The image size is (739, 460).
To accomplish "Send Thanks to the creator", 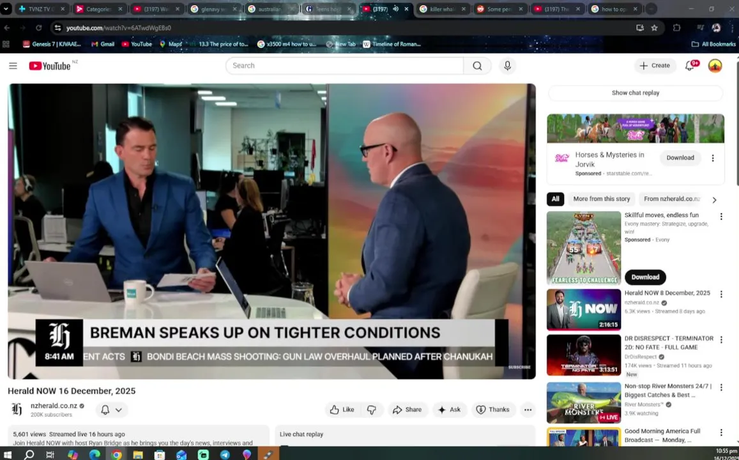I will coord(493,410).
